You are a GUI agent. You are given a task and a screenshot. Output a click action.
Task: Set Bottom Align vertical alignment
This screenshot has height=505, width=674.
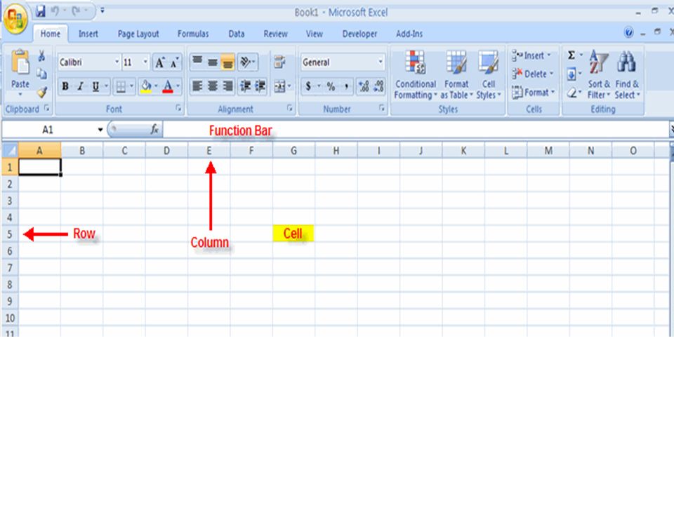(227, 62)
